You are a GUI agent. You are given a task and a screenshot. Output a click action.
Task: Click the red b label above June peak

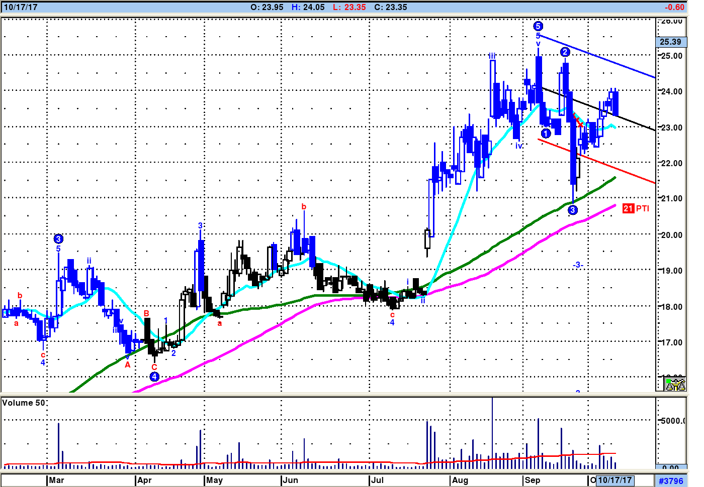(x=304, y=207)
